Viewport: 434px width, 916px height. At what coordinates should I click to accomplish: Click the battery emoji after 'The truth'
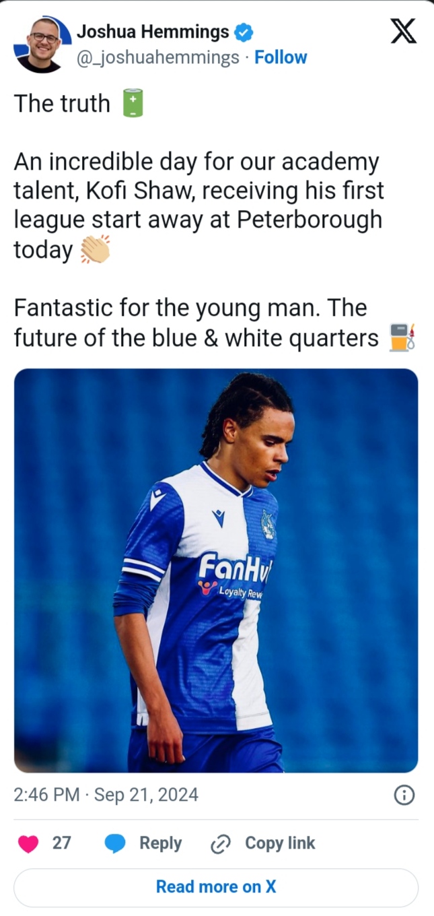[133, 104]
